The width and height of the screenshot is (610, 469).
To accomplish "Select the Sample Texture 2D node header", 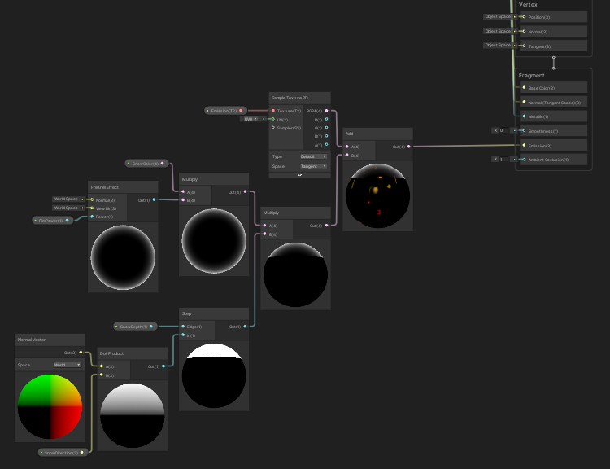I will pyautogui.click(x=299, y=98).
